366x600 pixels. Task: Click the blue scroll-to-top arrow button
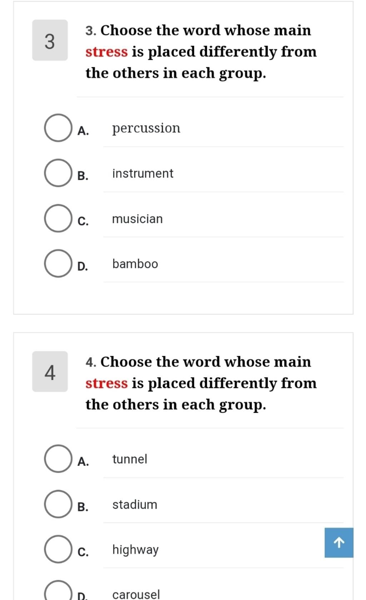click(339, 542)
